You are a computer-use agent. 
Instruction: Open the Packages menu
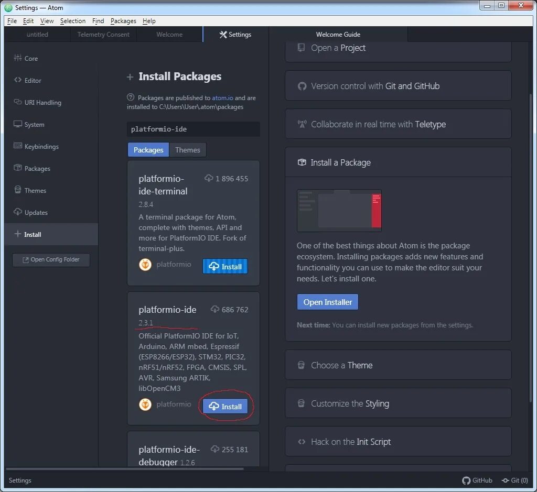pyautogui.click(x=123, y=21)
